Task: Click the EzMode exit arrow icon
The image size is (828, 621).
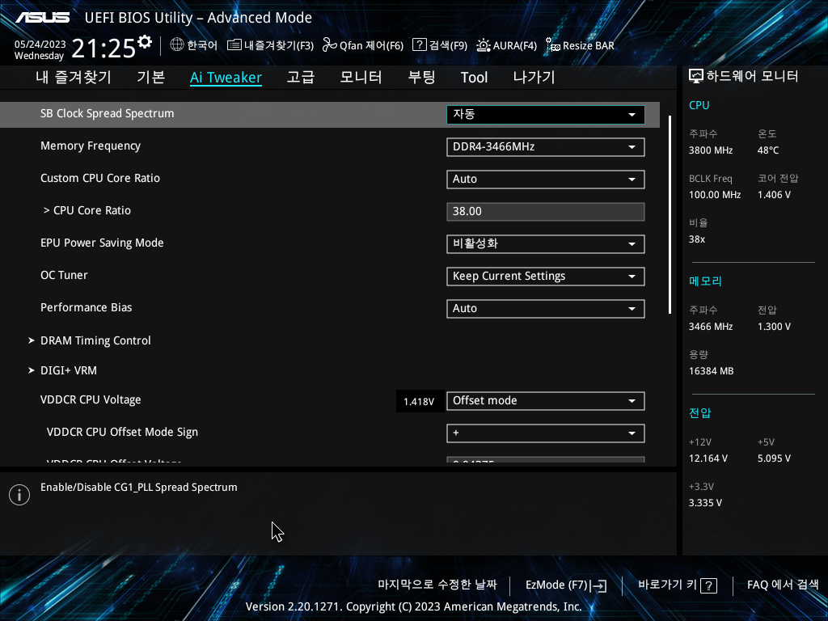Action: coord(599,585)
